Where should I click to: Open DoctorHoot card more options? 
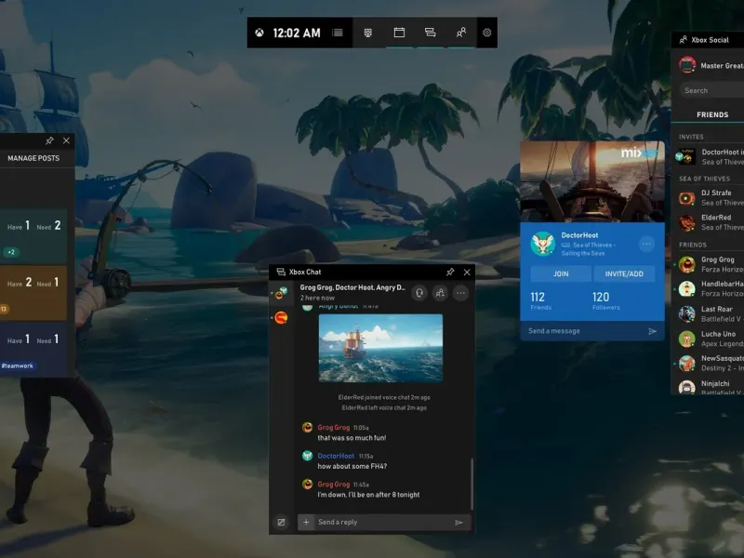[646, 244]
